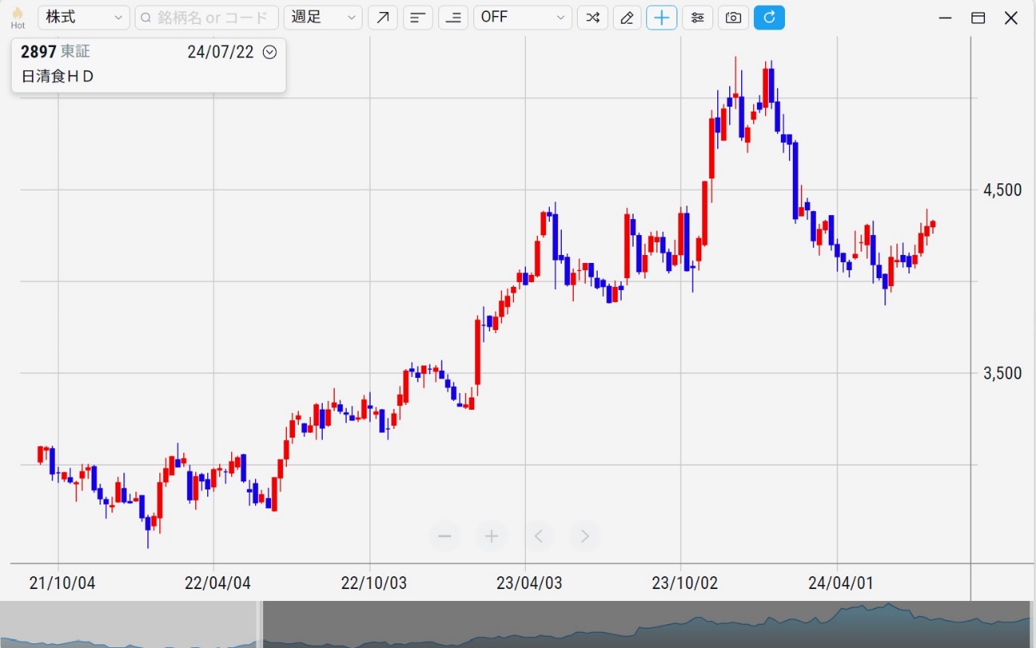Toggle the blue auto-refresh button
The width and height of the screenshot is (1036, 648).
(x=769, y=18)
